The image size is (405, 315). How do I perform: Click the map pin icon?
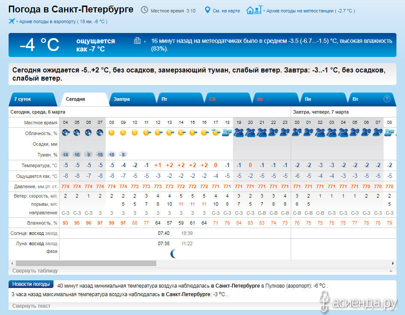pos(207,10)
